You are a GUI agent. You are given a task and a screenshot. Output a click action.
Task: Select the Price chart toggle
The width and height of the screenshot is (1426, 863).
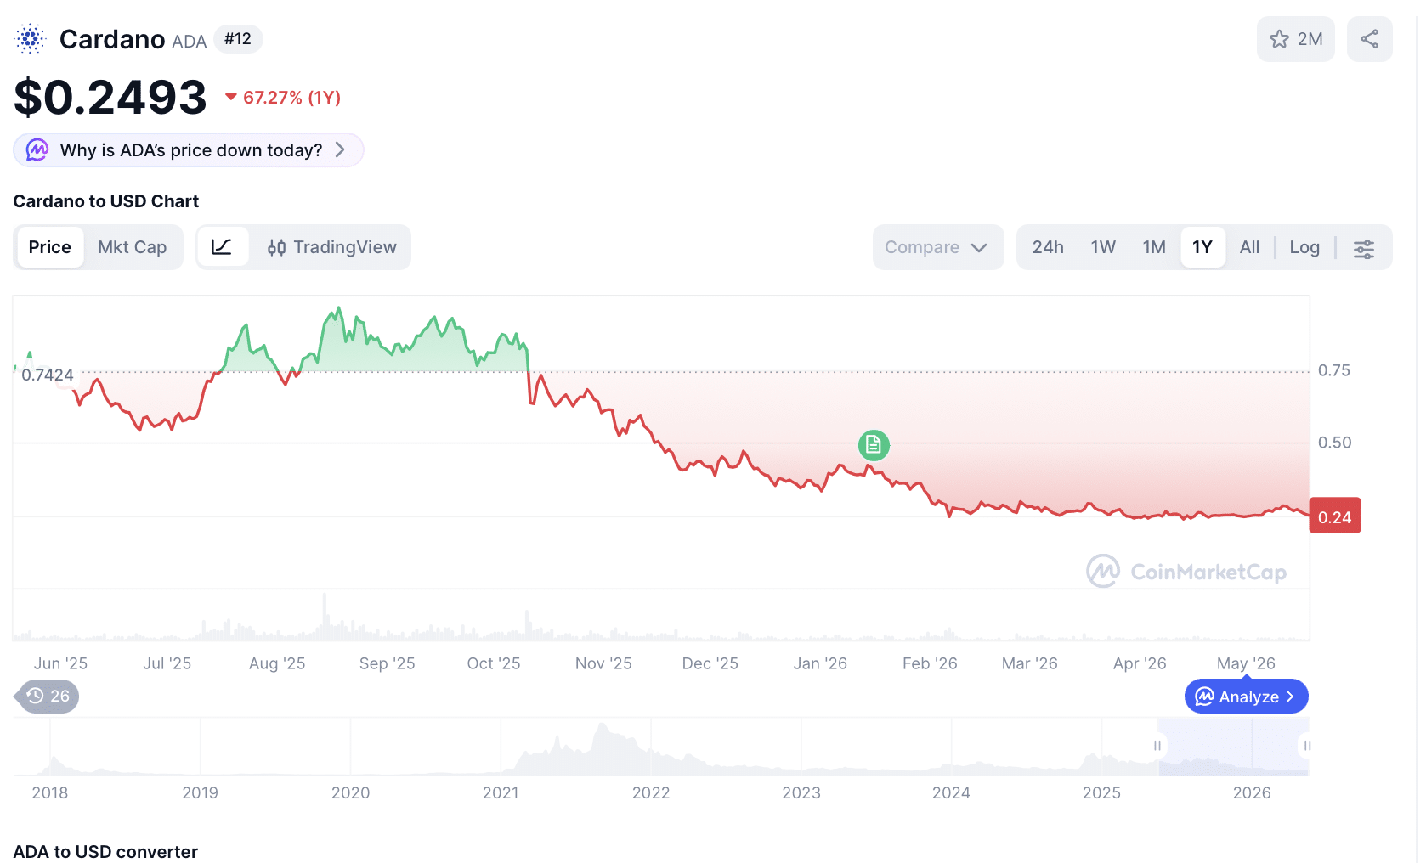(50, 247)
